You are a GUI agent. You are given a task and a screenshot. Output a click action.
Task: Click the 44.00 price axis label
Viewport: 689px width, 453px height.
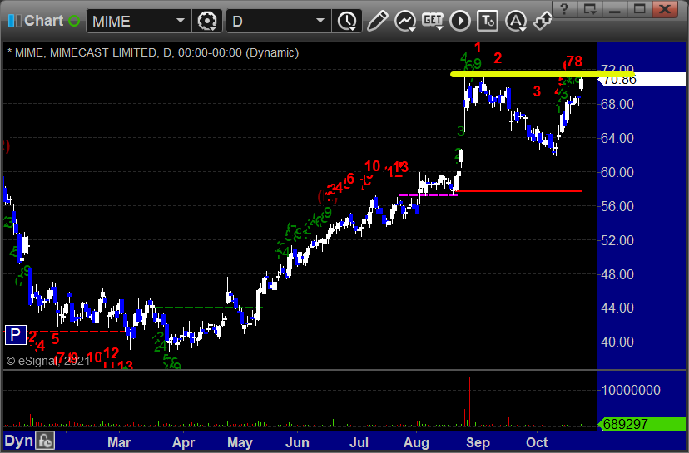617,308
